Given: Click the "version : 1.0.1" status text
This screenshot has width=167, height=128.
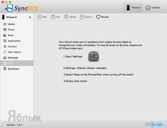Looking at the screenshot, I should click(14, 125).
